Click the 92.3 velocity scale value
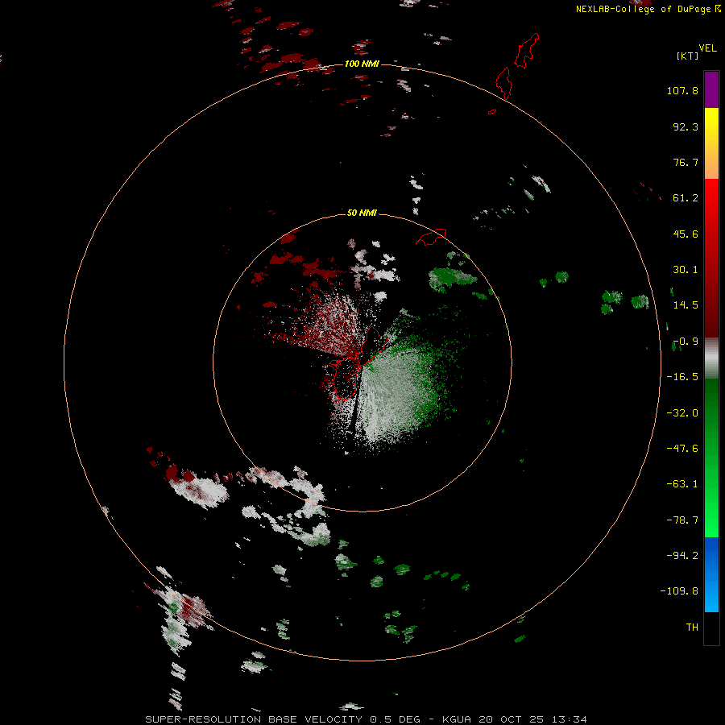 tap(686, 126)
